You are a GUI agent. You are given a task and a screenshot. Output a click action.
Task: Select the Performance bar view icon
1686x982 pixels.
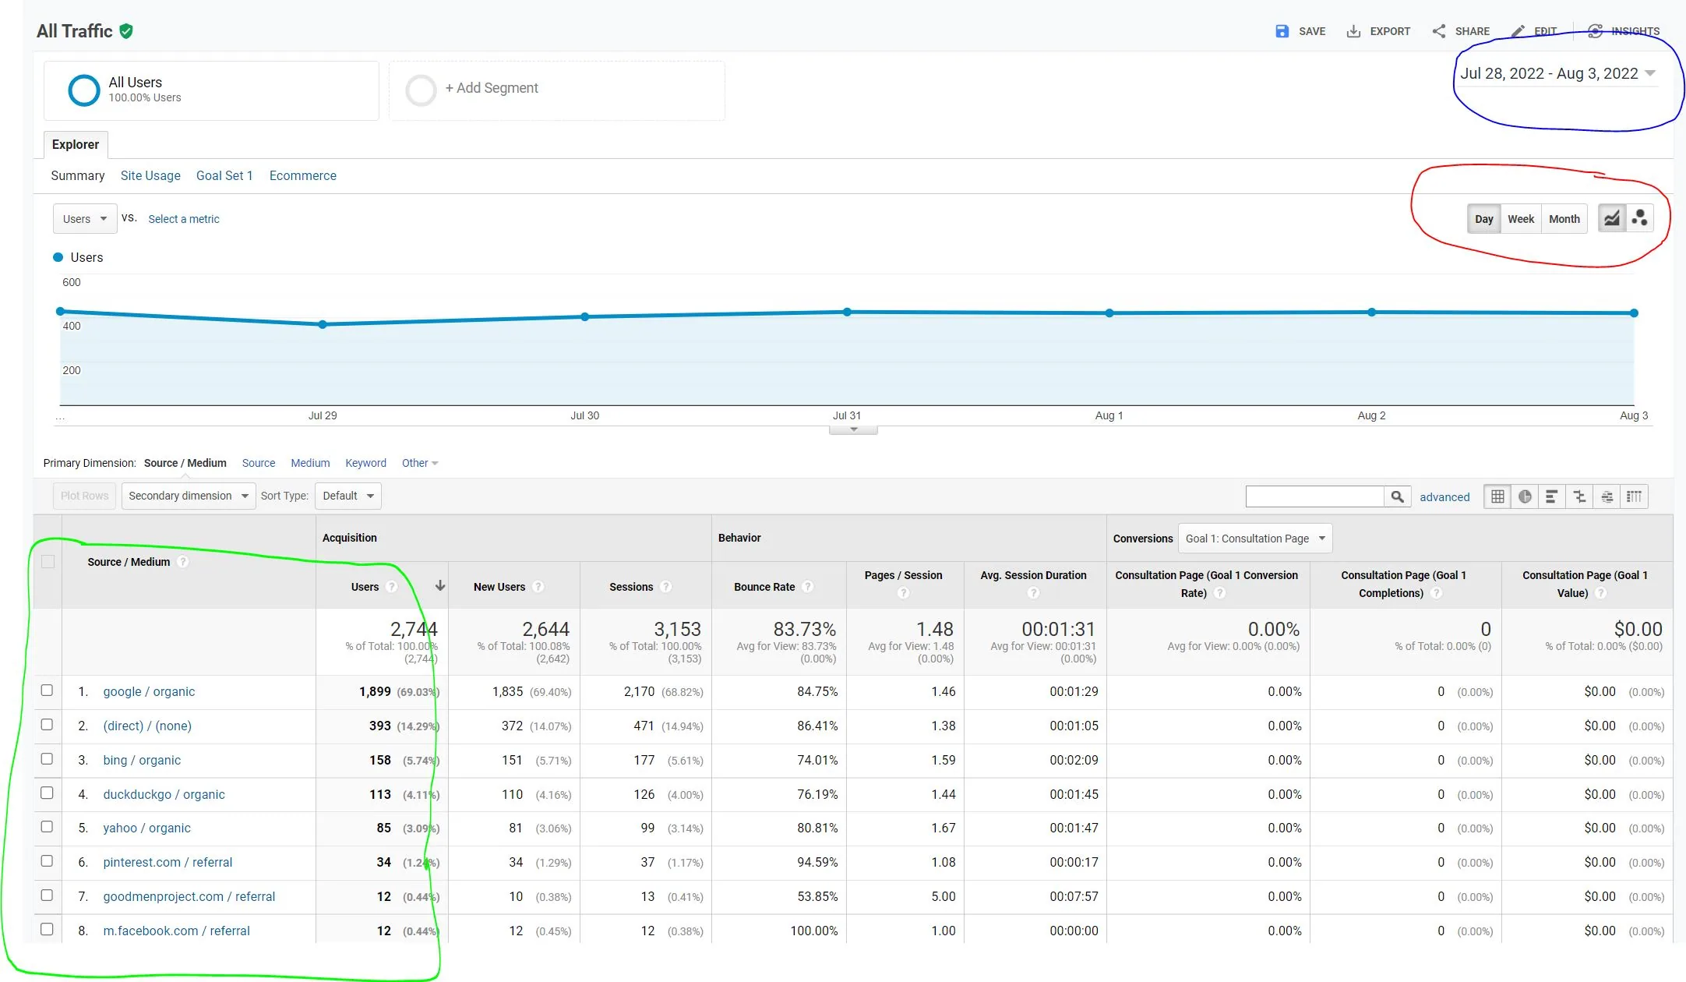tap(1551, 496)
